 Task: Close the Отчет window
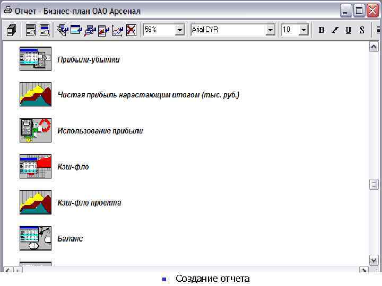[373, 11]
